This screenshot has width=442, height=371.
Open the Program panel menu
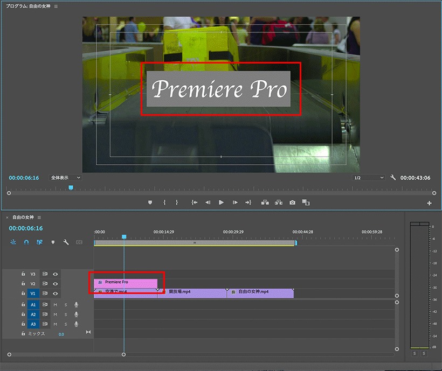56,6
